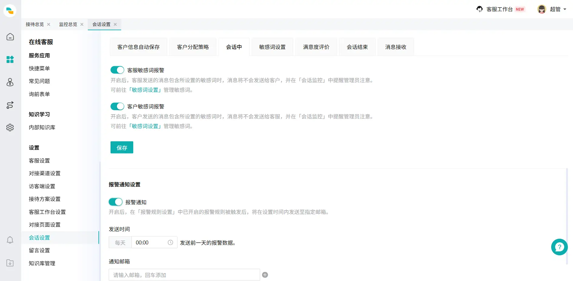Open 知识库管理 in side menu
Viewport: 573px width, 281px height.
click(42, 263)
